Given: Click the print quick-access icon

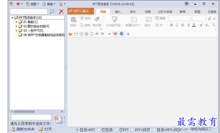Looking at the screenshot, I should click(86, 34).
